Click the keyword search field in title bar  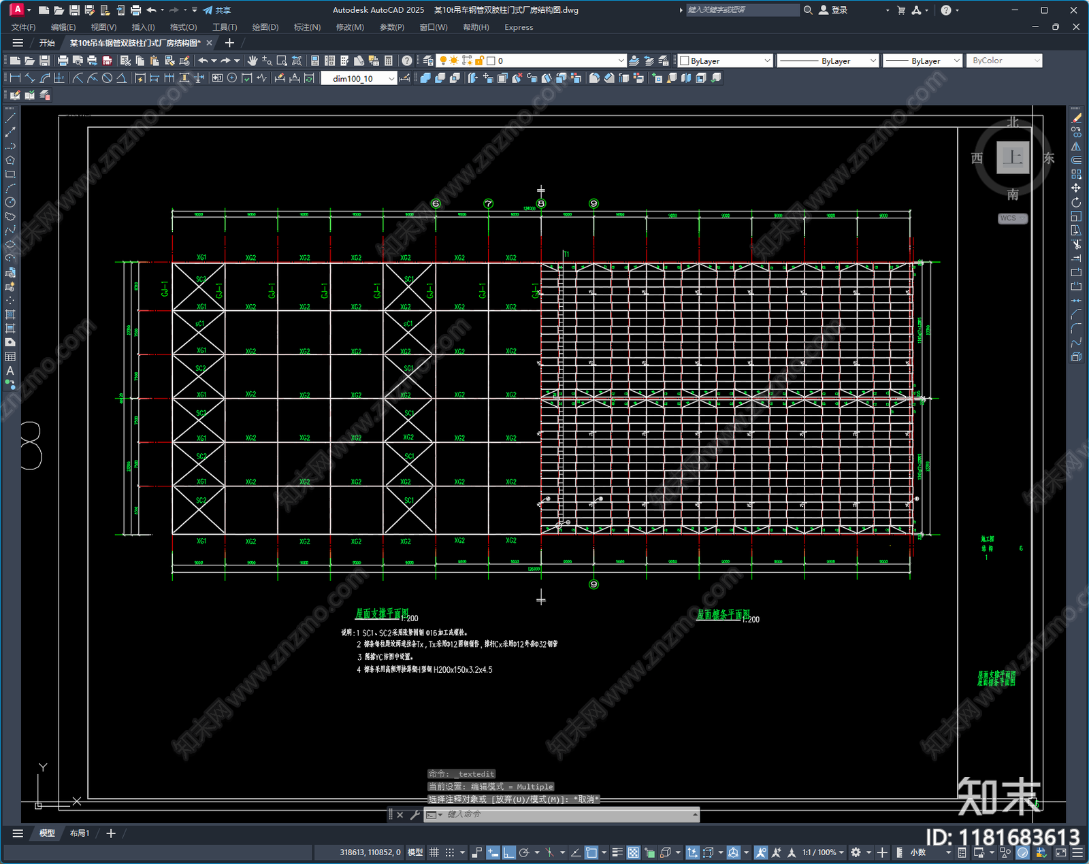tap(742, 10)
